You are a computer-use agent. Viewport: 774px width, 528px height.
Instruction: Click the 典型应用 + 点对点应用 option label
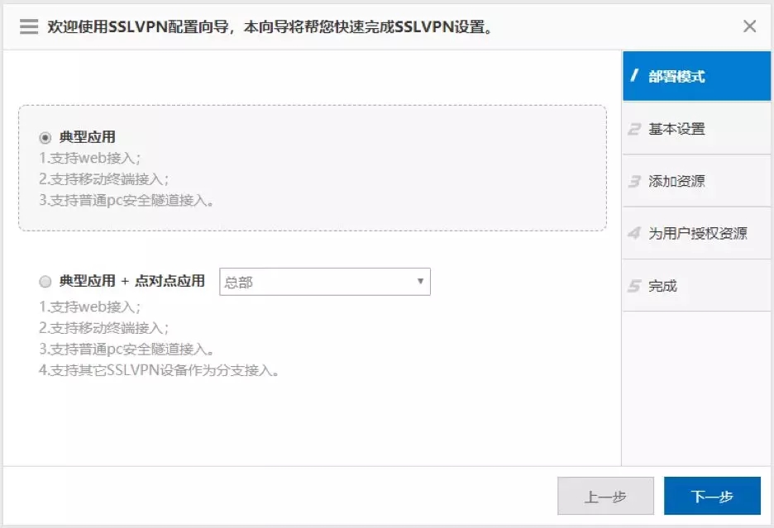coord(132,282)
